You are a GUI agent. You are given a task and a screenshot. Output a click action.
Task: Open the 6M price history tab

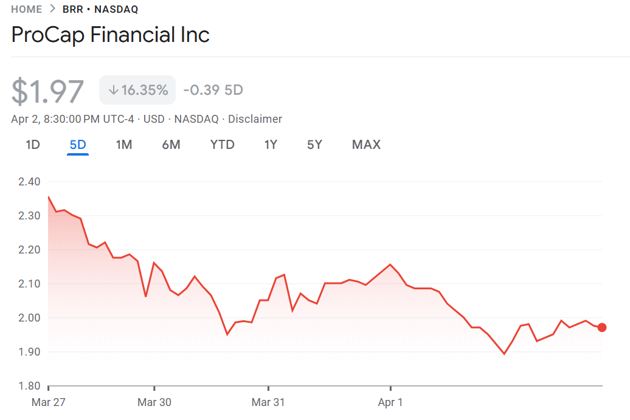[x=171, y=145]
